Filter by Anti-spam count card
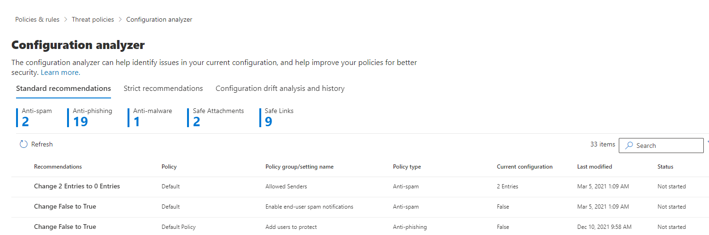This screenshot has width=709, height=235. [x=36, y=118]
